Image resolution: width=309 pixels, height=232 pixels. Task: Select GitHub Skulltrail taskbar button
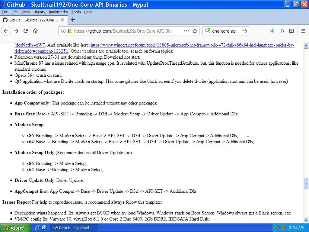[73, 228]
